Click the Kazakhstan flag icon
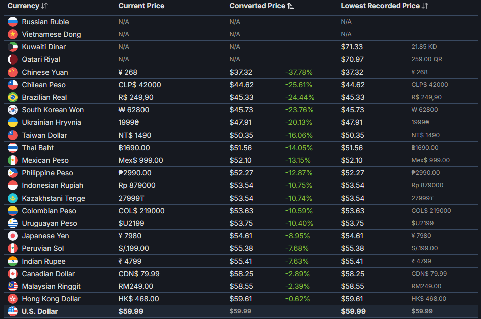 13,198
